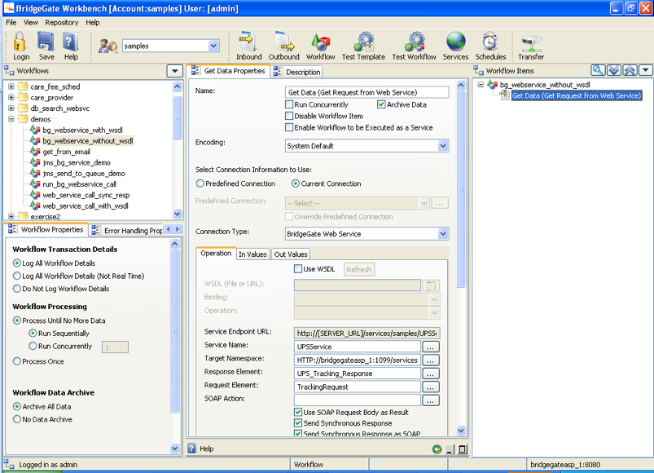Open Error Handling Properties tab

click(127, 230)
